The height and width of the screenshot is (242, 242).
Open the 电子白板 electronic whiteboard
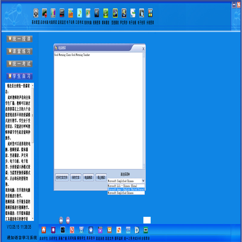pos(132,14)
